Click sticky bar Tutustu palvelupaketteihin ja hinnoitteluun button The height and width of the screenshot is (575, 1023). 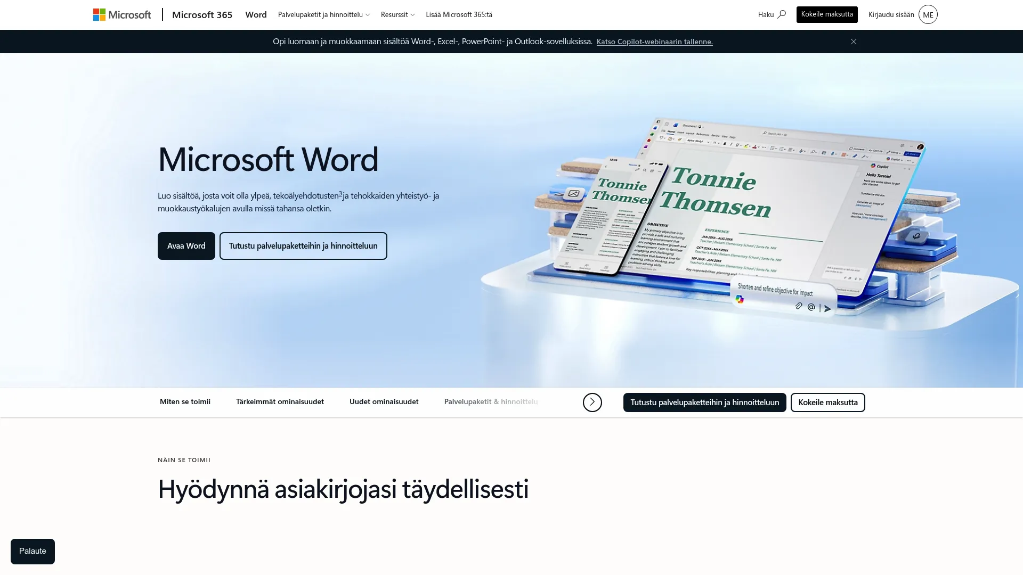click(705, 402)
